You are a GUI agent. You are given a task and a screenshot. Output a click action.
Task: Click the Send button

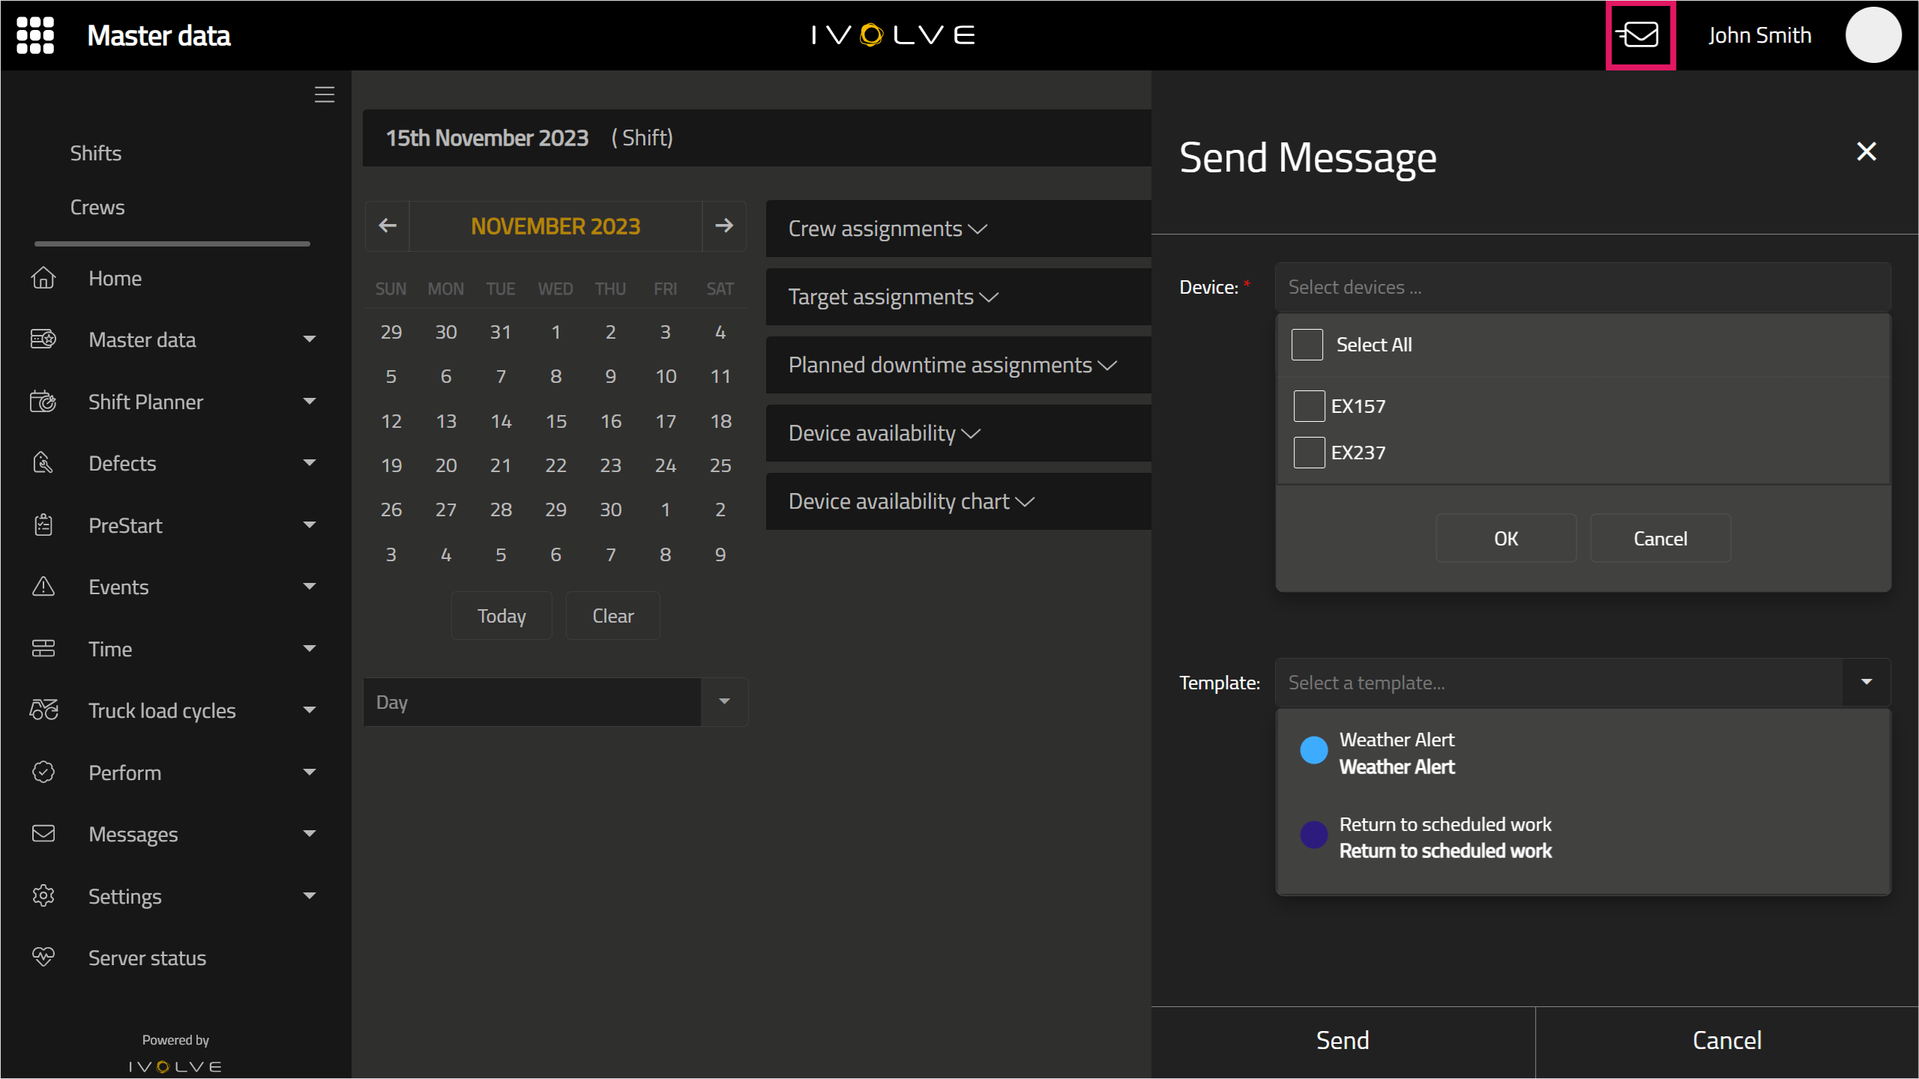click(x=1343, y=1040)
